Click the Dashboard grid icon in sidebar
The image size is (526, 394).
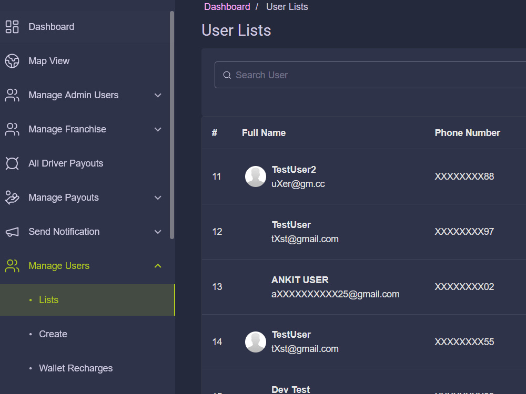point(12,27)
